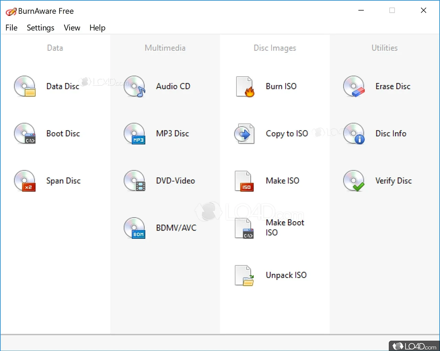Click the Disc Info icon
Image resolution: width=440 pixels, height=351 pixels.
click(354, 134)
